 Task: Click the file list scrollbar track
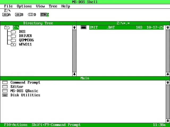point(168,51)
